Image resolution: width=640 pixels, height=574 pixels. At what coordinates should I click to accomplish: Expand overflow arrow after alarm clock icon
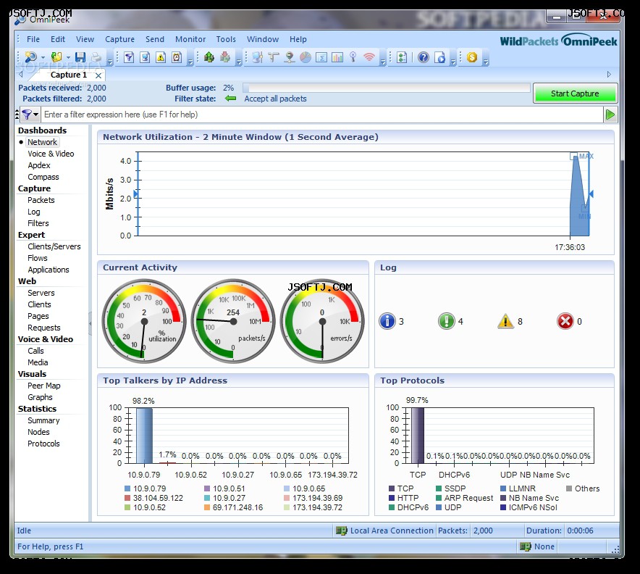pos(190,62)
